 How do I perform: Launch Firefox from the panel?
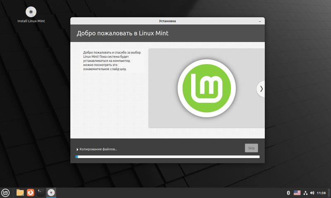(x=30, y=193)
